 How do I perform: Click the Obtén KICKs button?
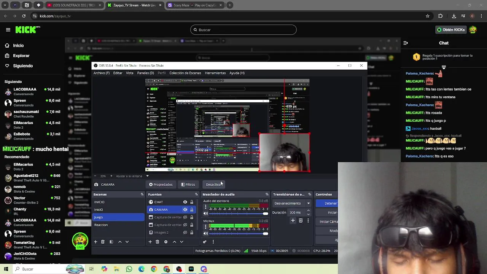[x=451, y=30]
